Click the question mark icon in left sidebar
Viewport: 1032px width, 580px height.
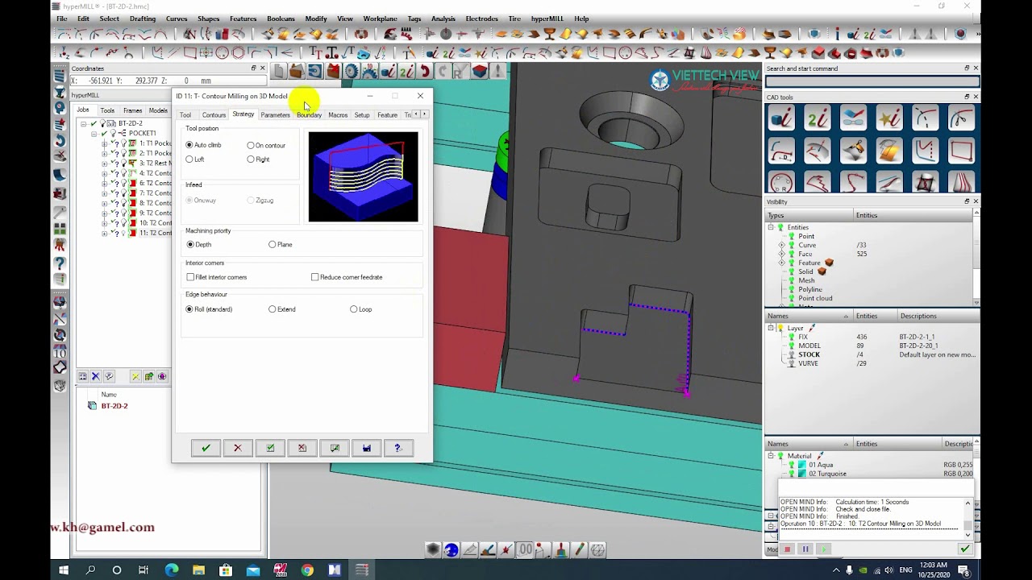click(x=60, y=263)
